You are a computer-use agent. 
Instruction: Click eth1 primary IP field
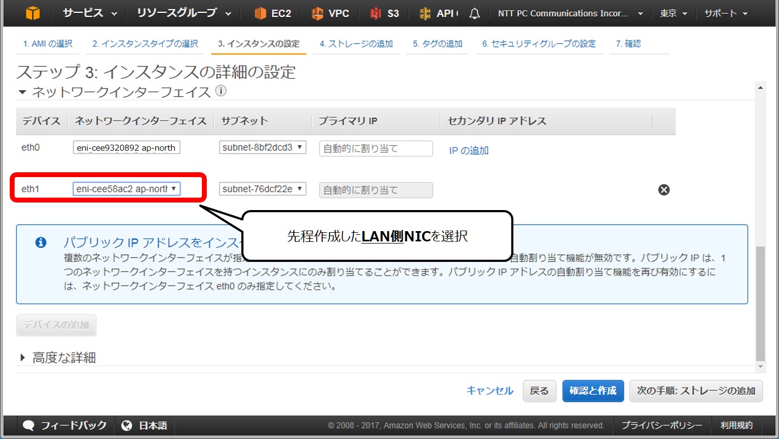[x=376, y=190]
